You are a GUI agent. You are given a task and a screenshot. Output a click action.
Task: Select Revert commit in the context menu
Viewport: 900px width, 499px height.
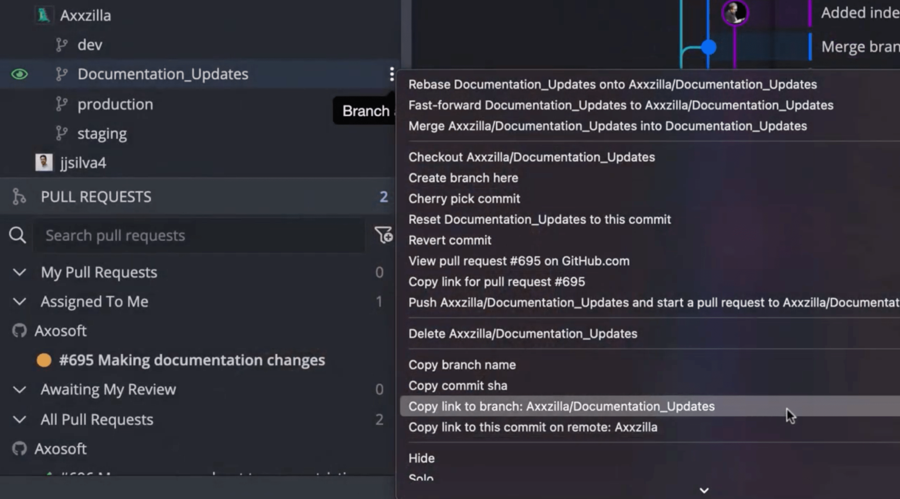click(x=449, y=240)
